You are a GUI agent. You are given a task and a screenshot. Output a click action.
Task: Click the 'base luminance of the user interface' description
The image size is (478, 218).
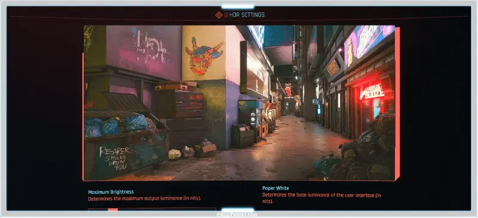point(321,198)
